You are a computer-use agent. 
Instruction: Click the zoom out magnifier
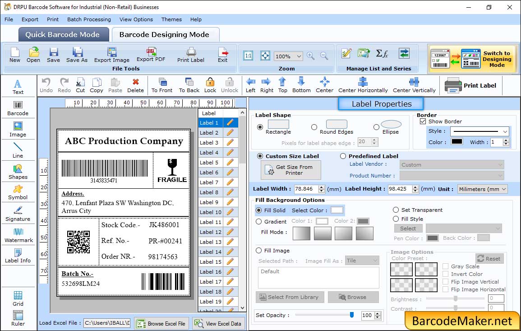[324, 56]
